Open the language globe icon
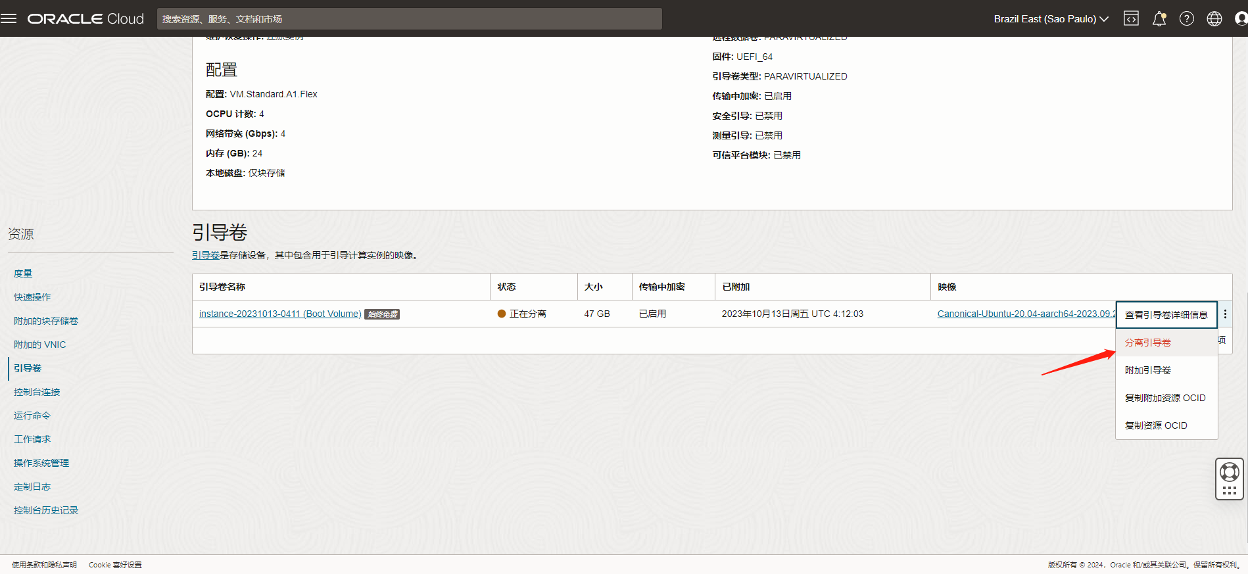This screenshot has width=1248, height=574. point(1214,18)
